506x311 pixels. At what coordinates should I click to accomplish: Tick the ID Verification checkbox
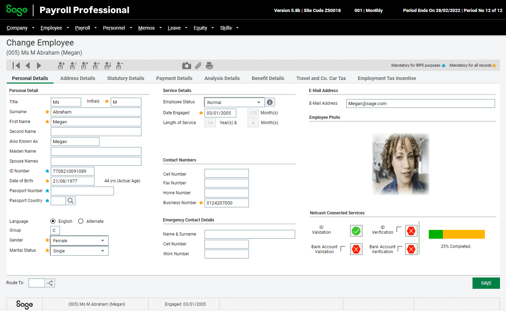pyautogui.click(x=399, y=229)
